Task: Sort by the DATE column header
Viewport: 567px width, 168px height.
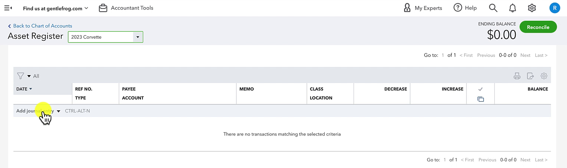Action: pos(24,89)
